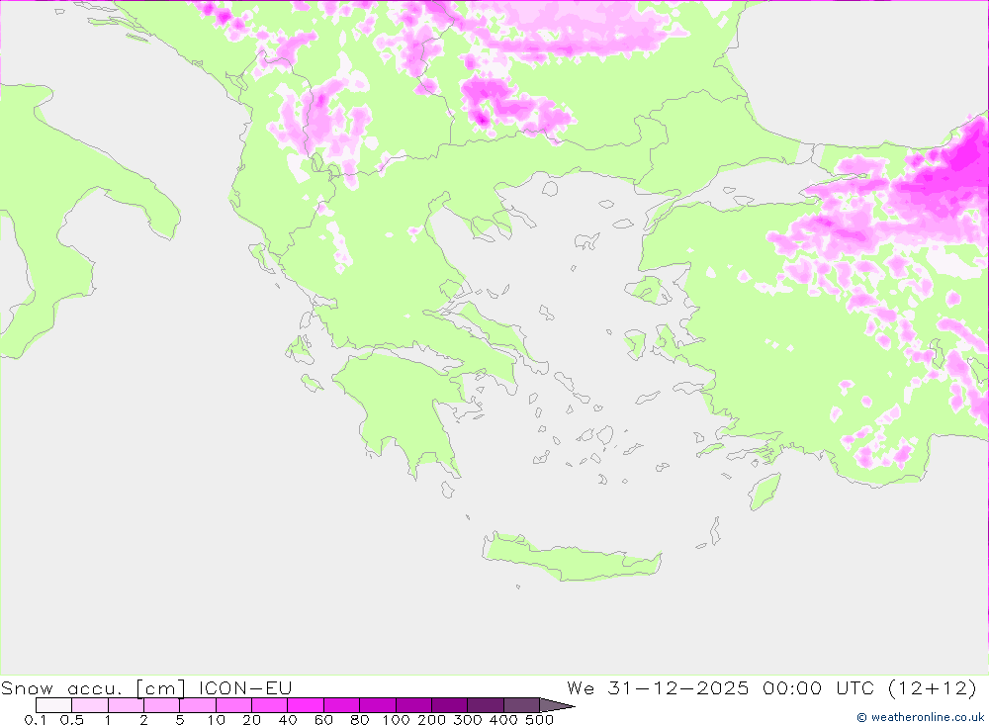Click the 200–300 cm legend color box
The height and width of the screenshot is (725, 989).
(x=450, y=705)
